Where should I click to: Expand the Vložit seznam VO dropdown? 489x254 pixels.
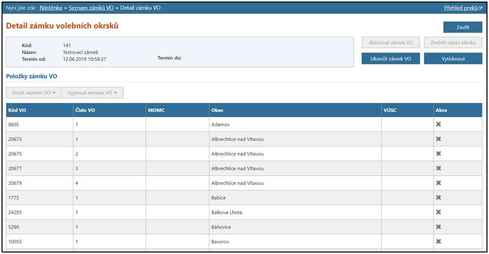pos(33,93)
